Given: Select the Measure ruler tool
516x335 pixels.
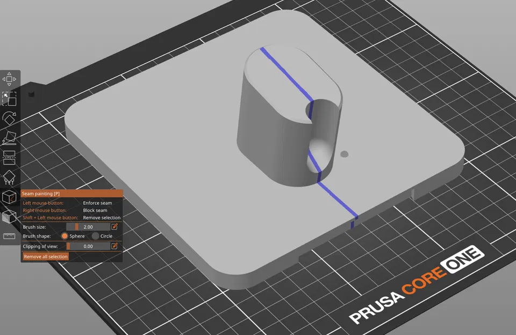Looking at the screenshot, I should coord(9,236).
